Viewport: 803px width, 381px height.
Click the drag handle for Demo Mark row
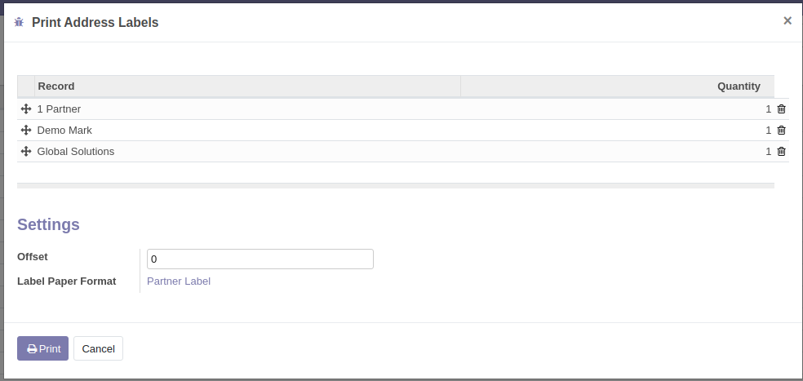[26, 131]
